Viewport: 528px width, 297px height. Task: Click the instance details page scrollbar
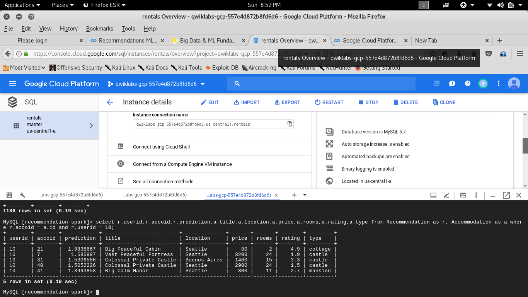(x=525, y=146)
